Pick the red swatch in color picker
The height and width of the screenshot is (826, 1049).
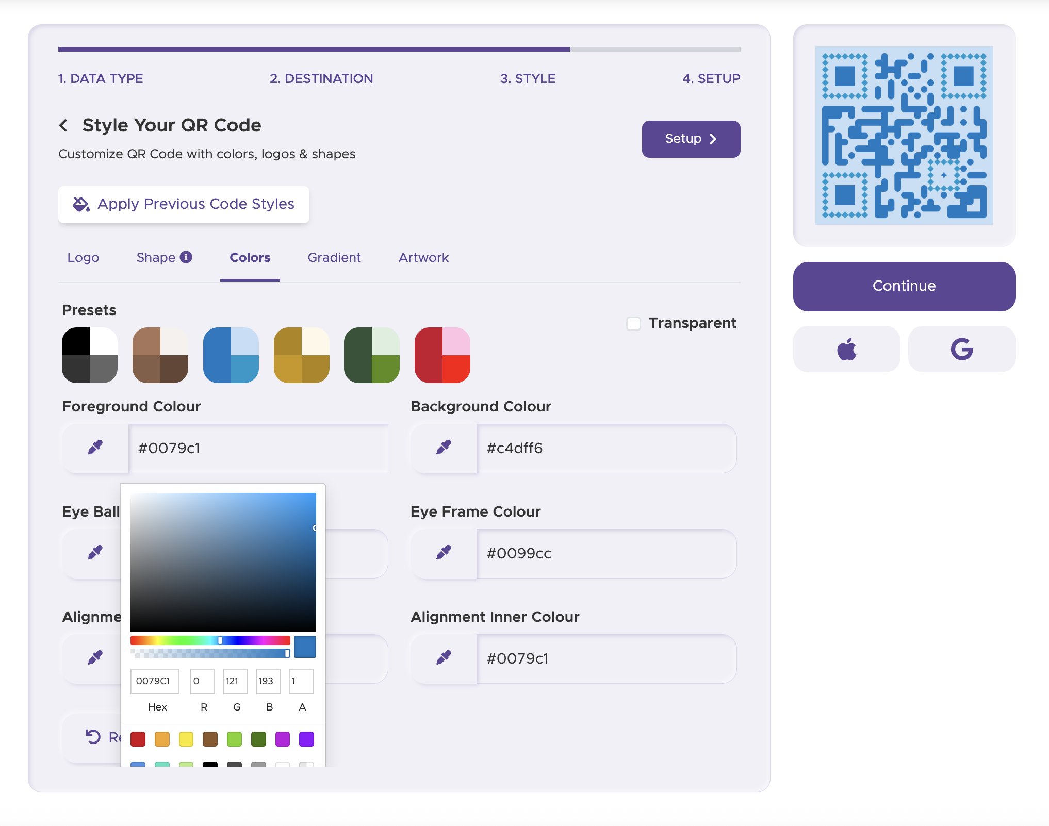138,739
